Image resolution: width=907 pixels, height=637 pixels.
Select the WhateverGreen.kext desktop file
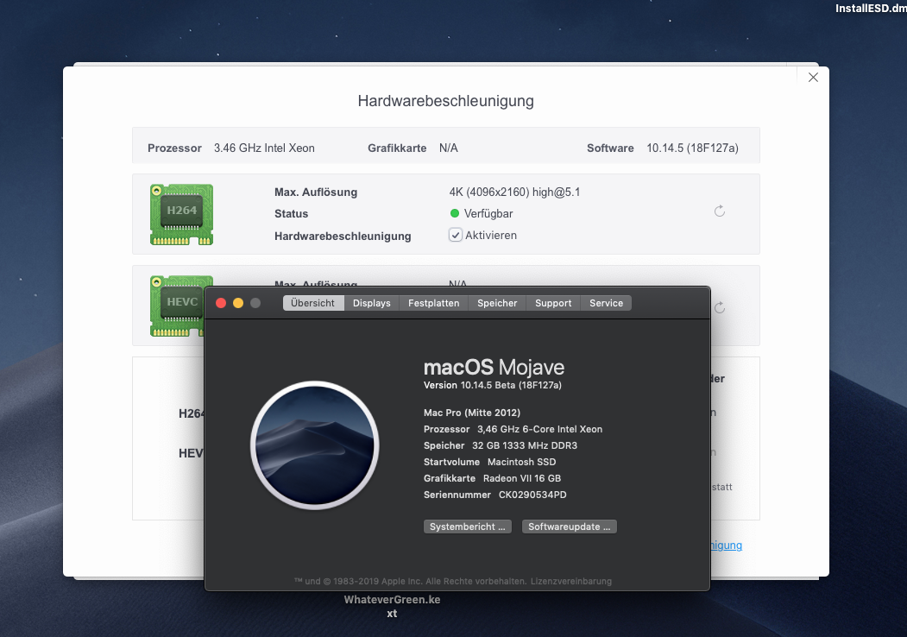[x=392, y=606]
